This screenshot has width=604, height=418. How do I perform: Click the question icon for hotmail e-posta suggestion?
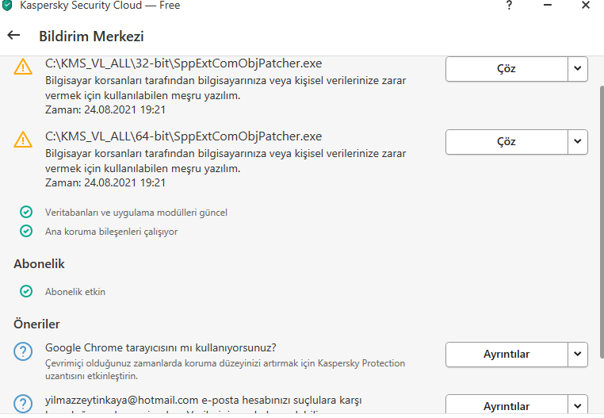point(23,404)
